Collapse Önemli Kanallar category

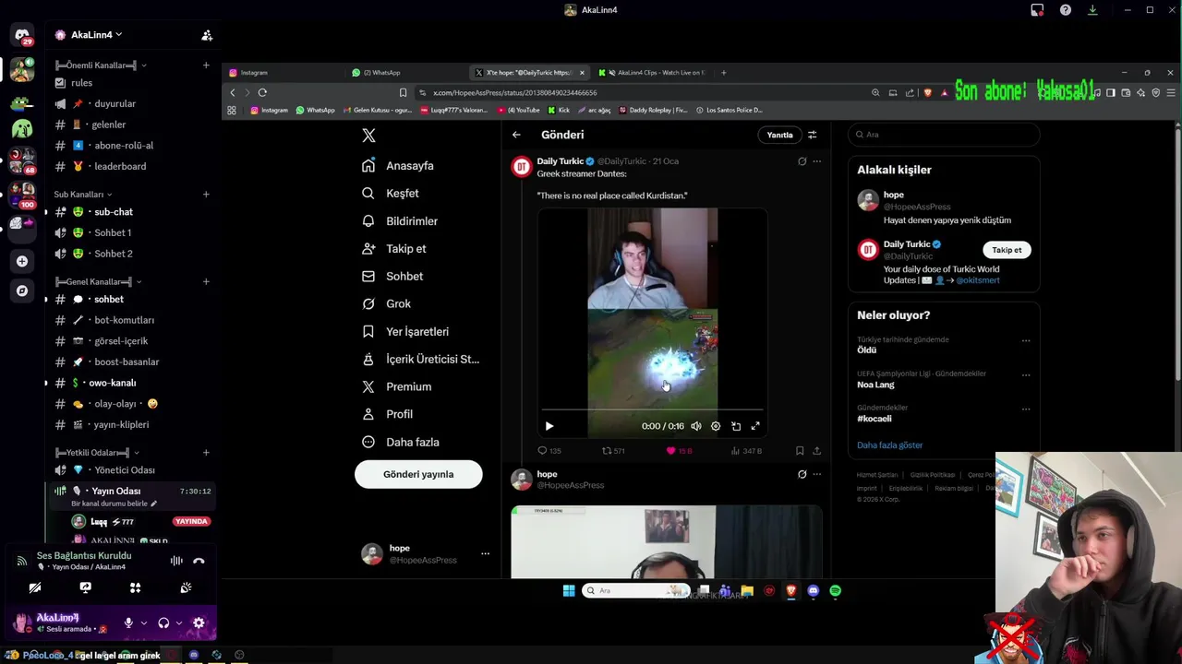pos(101,65)
